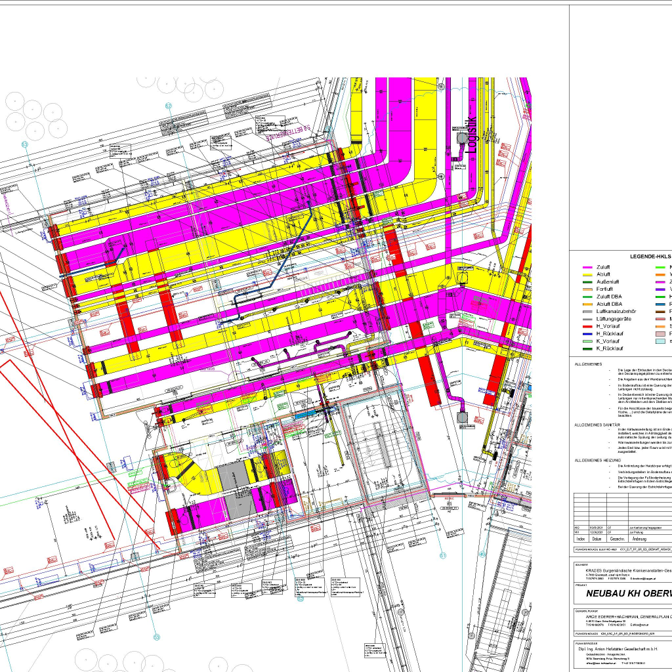672x672 pixels.
Task: Click the yellow Abluft legend swatch
Action: tap(588, 275)
